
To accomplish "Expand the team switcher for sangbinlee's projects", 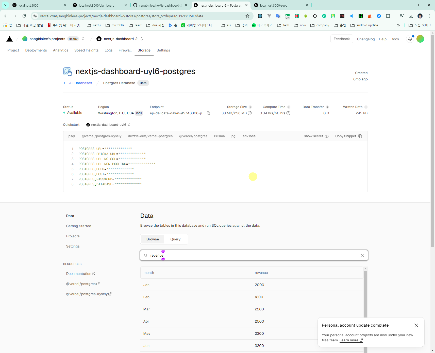I will click(83, 39).
